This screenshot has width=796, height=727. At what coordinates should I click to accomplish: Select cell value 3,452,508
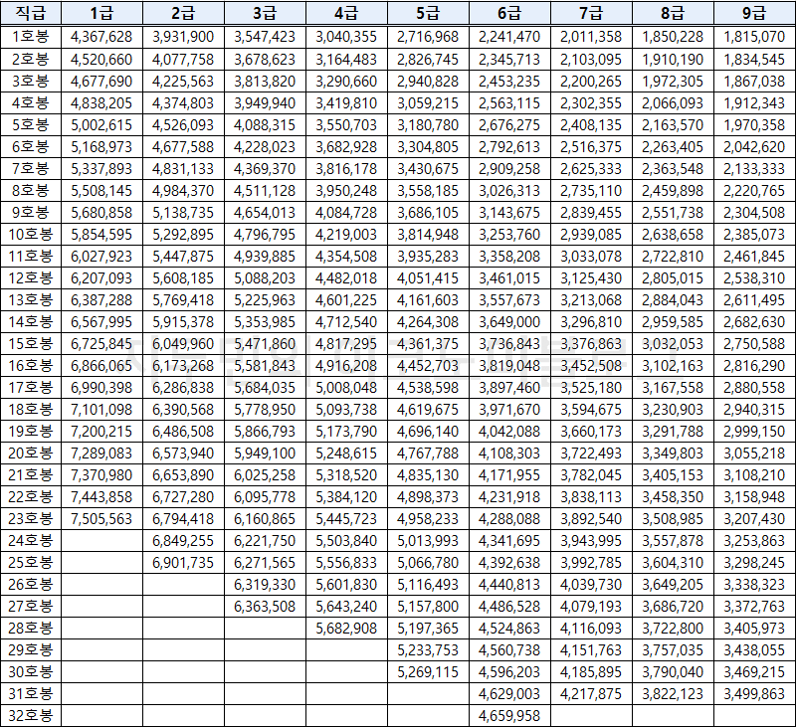[591, 365]
